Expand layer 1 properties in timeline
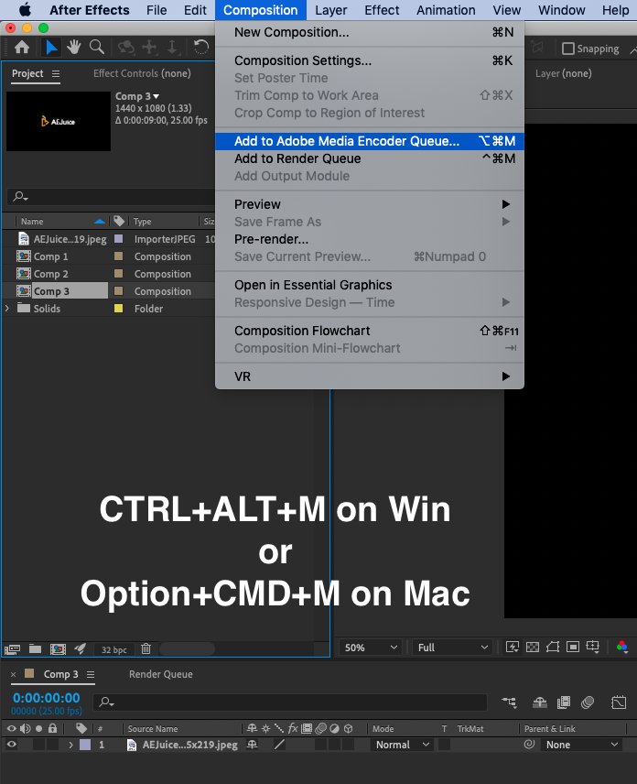Viewport: 637px width, 784px height. coord(70,745)
